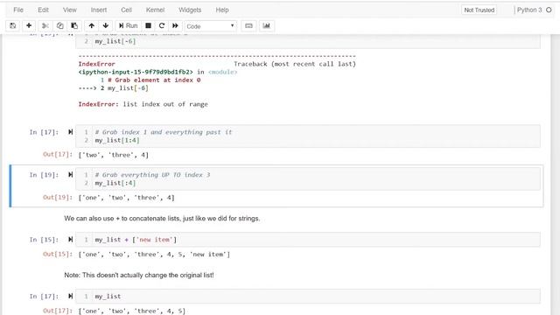Paste cells below using the clipboard icon
The image size is (560, 315).
(74, 25)
